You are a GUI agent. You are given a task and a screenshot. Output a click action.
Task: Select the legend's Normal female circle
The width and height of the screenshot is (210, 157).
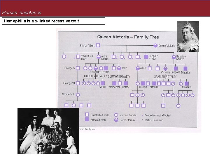click(116, 115)
